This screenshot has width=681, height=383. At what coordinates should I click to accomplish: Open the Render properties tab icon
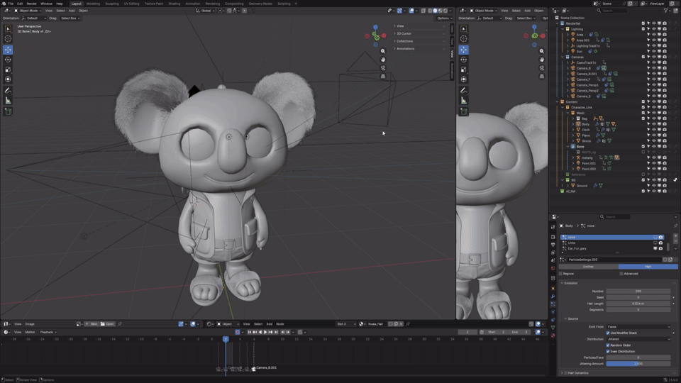coord(553,237)
